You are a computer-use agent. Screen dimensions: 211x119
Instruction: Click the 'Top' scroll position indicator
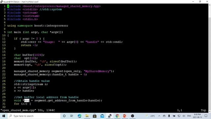coord(203,110)
